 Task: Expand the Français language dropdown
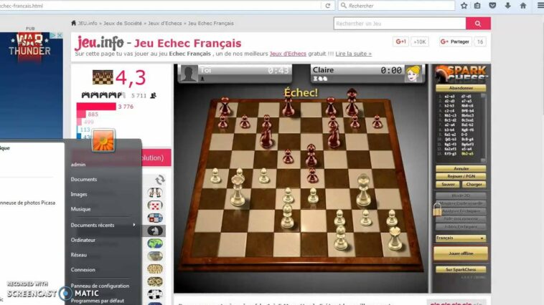(x=460, y=238)
